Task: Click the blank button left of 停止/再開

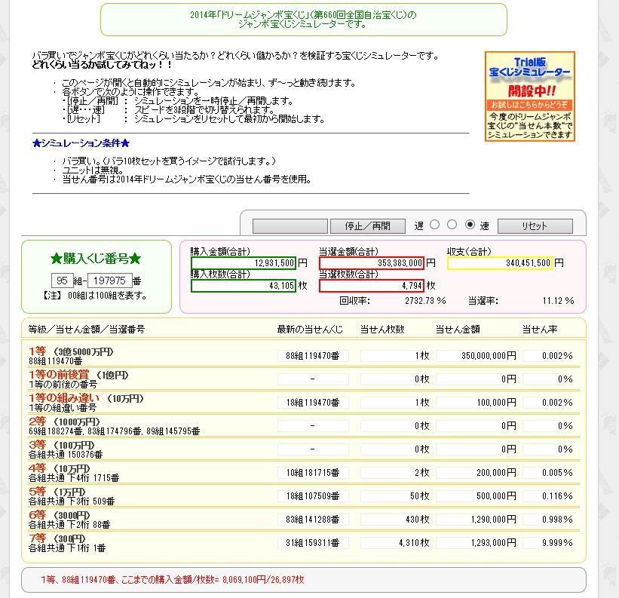Action: pos(290,226)
